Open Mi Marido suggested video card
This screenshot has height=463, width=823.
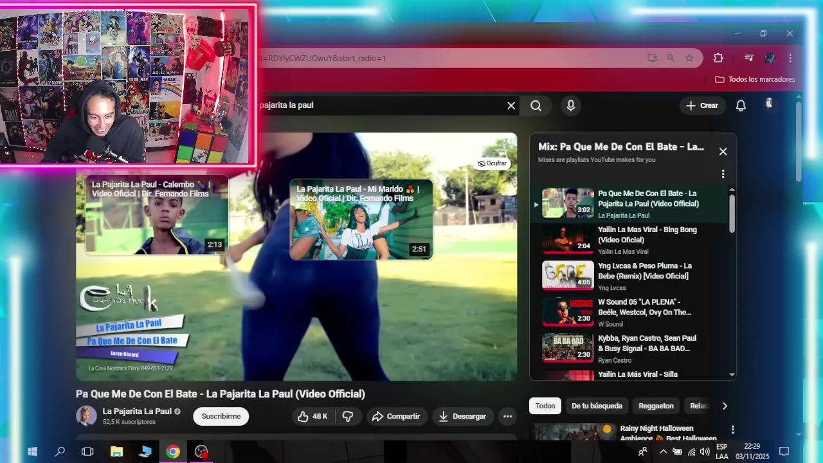pos(361,219)
